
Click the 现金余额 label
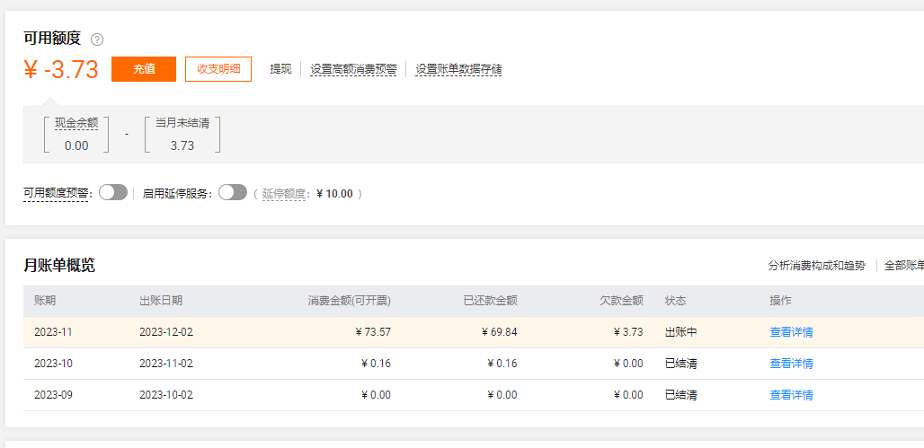pyautogui.click(x=76, y=123)
